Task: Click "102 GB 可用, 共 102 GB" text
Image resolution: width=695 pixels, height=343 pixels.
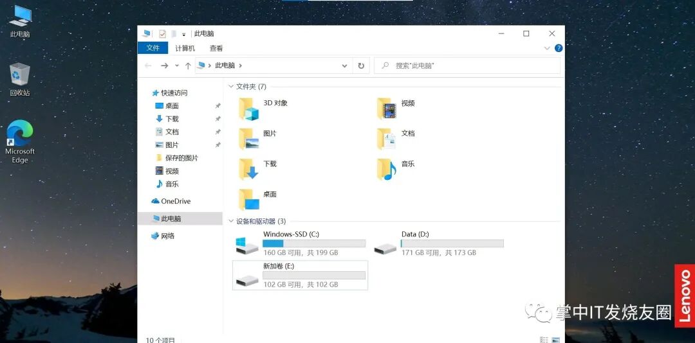Action: point(301,285)
